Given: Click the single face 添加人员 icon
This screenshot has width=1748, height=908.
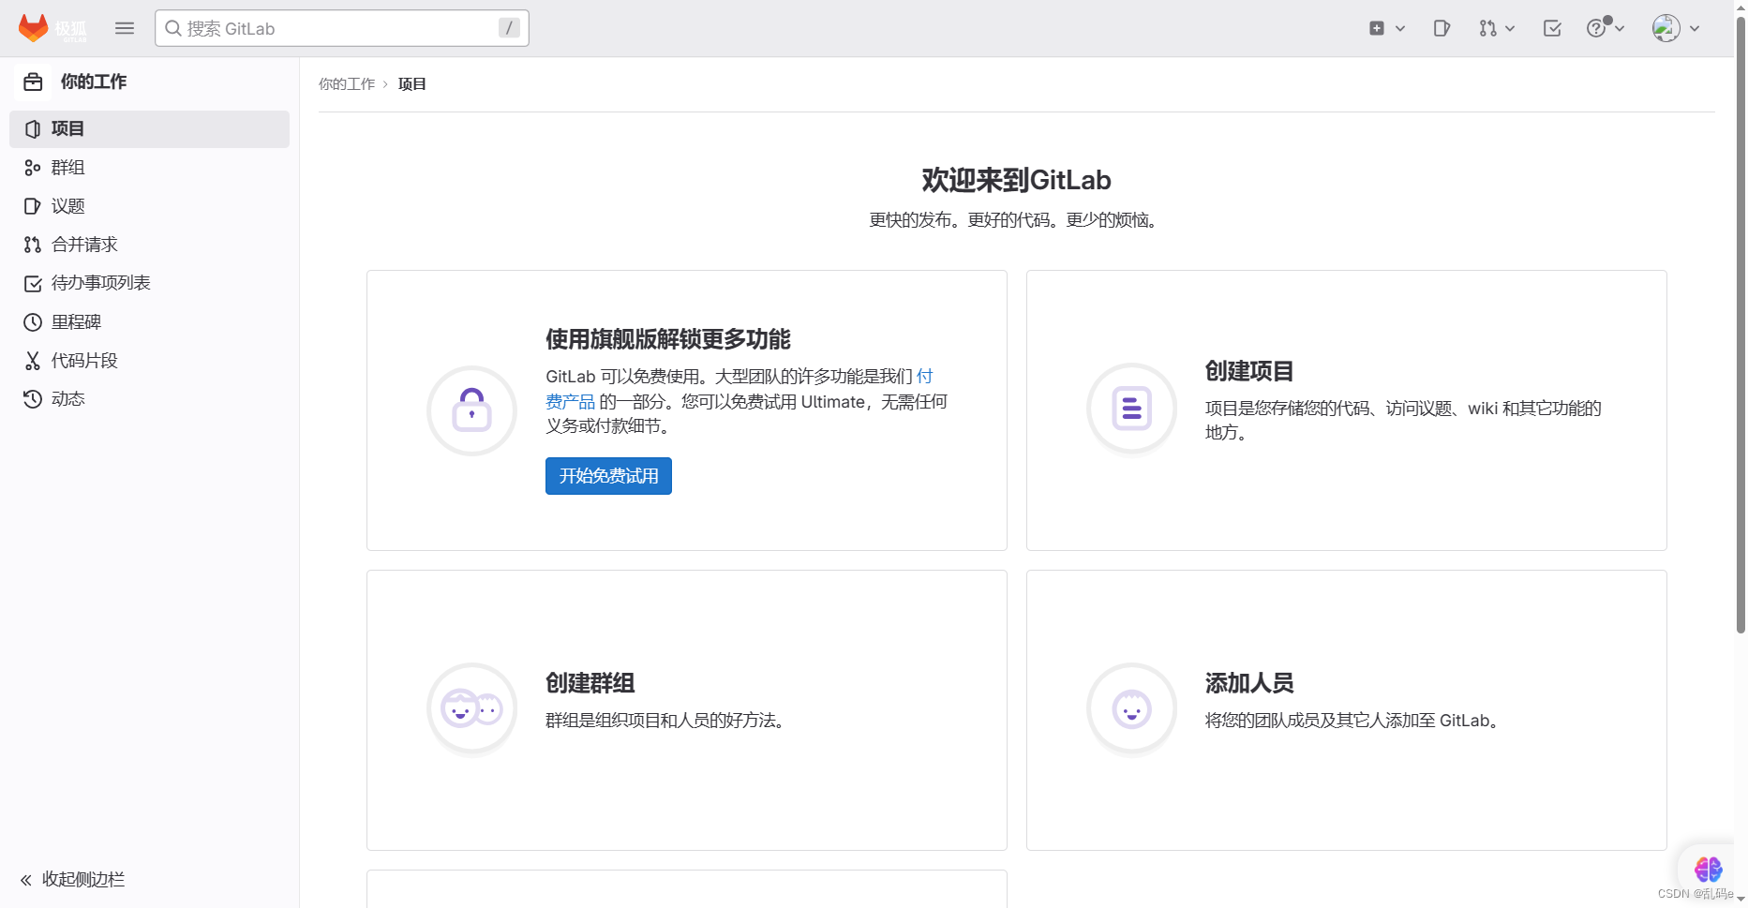Looking at the screenshot, I should click(x=1131, y=709).
